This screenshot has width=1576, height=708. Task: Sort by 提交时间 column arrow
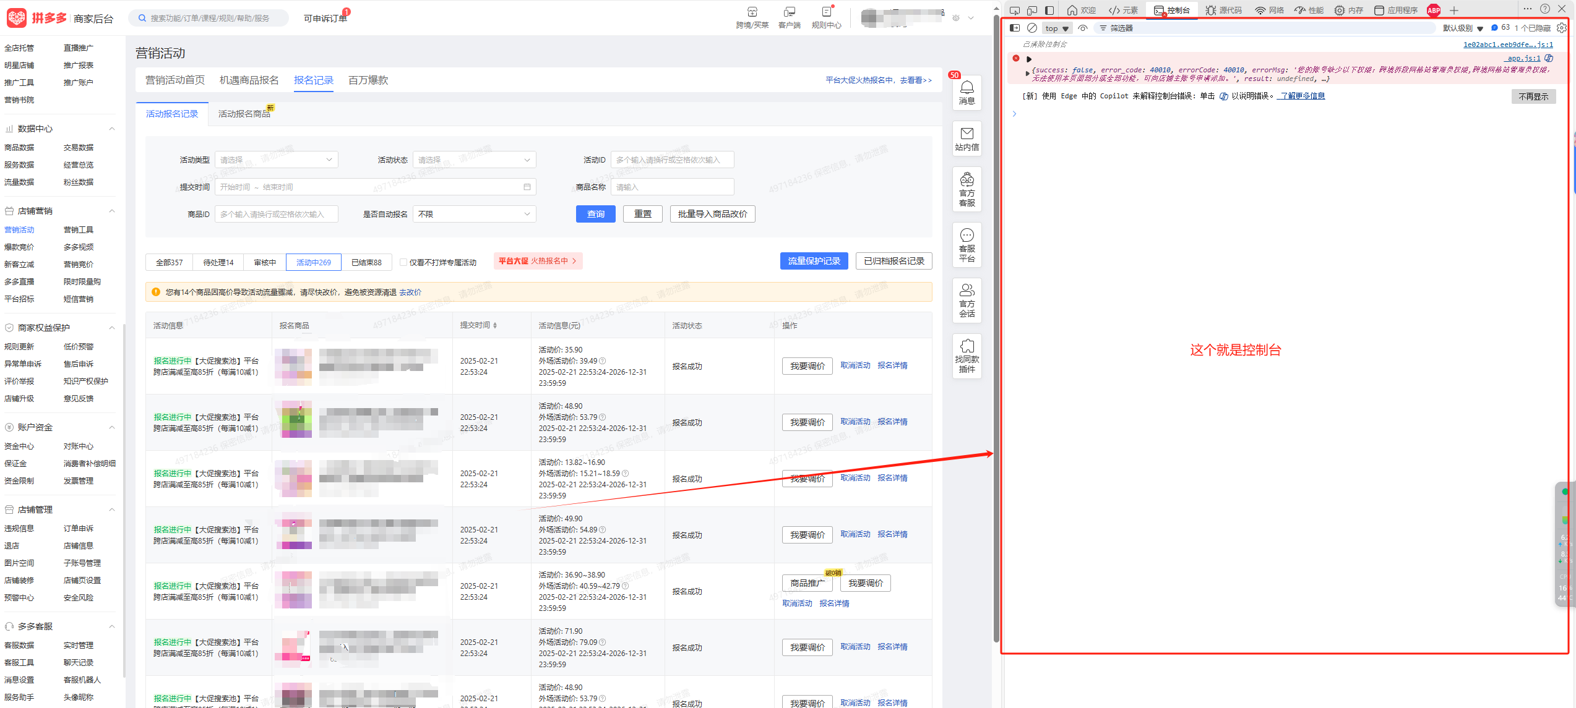pyautogui.click(x=495, y=325)
